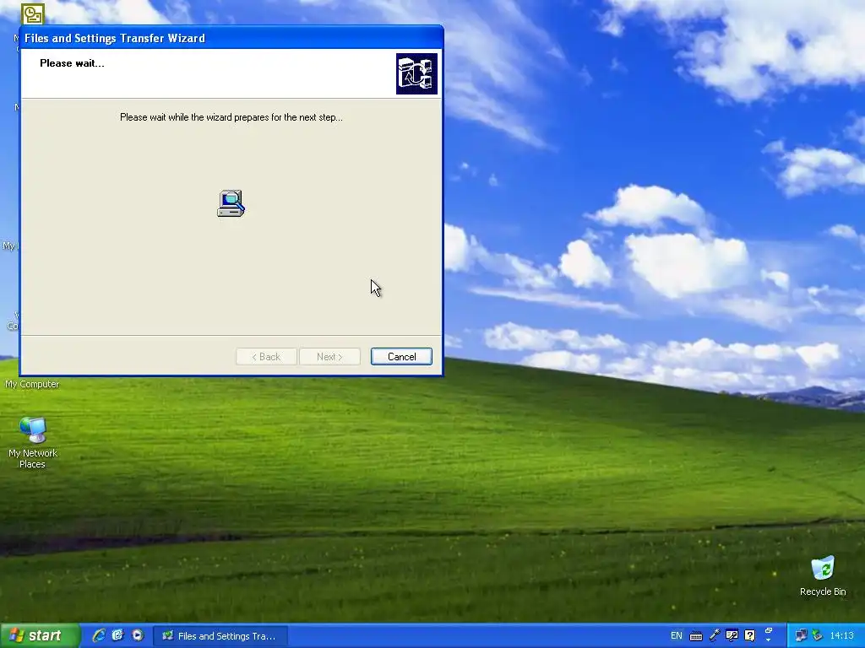Image resolution: width=865 pixels, height=648 pixels.
Task: Launch Internet Explorer from Quick Launch
Action: (99, 635)
